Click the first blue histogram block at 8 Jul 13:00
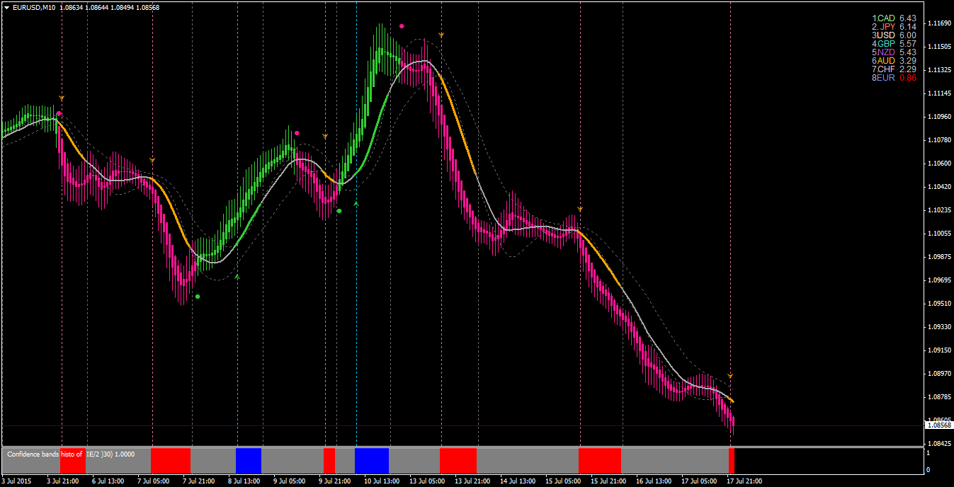 point(249,461)
